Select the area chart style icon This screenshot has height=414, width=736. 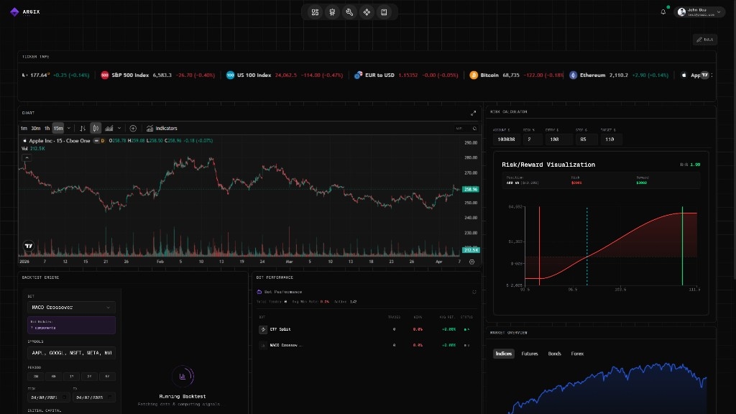[x=109, y=128]
